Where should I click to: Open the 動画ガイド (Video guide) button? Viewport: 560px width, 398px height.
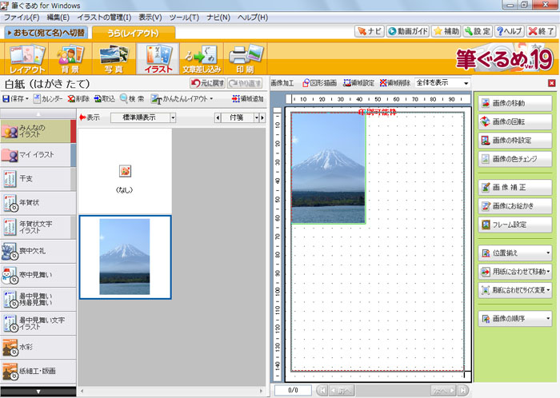point(407,32)
